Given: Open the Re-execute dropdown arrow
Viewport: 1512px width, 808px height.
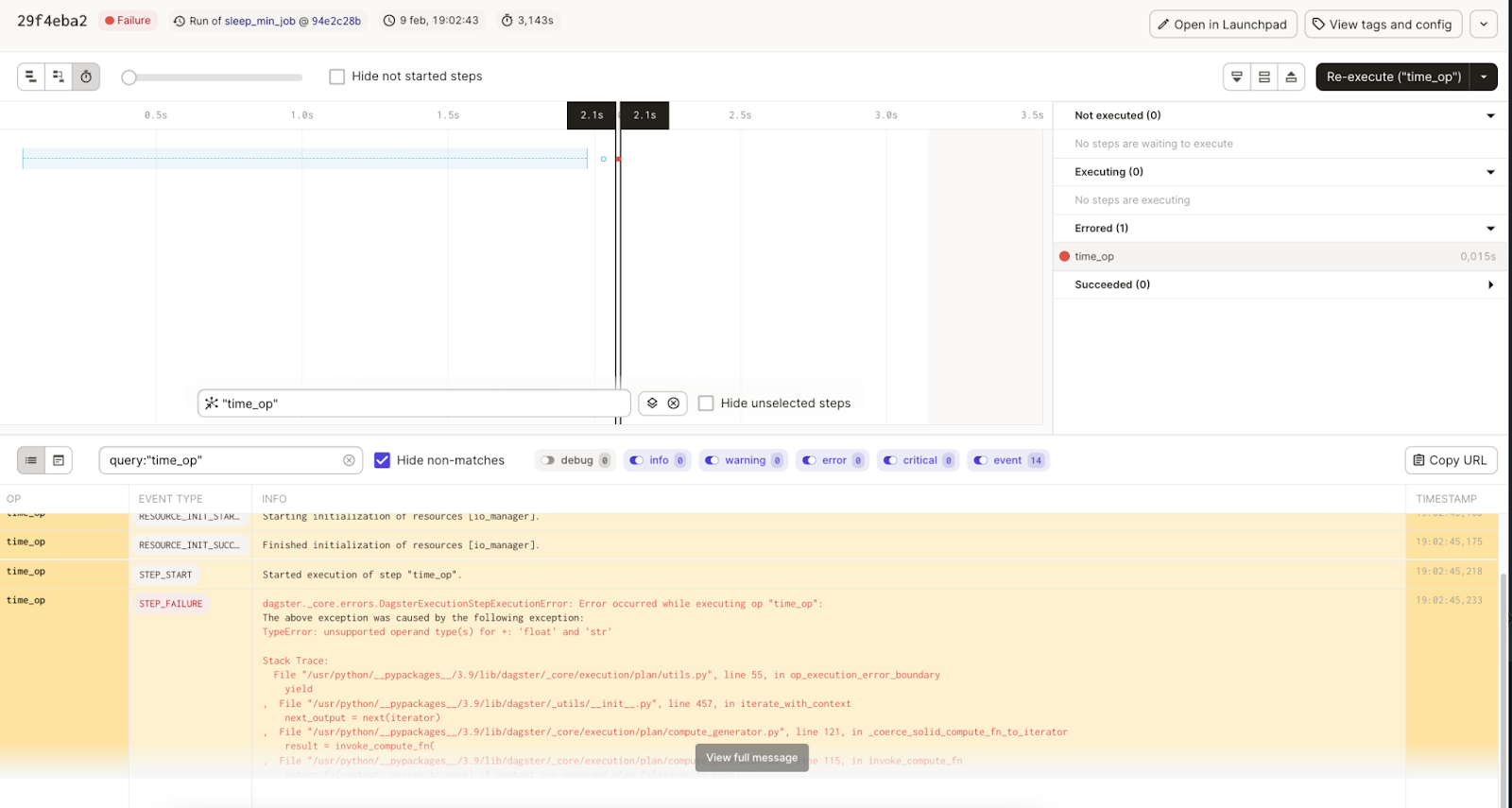Looking at the screenshot, I should point(1484,77).
